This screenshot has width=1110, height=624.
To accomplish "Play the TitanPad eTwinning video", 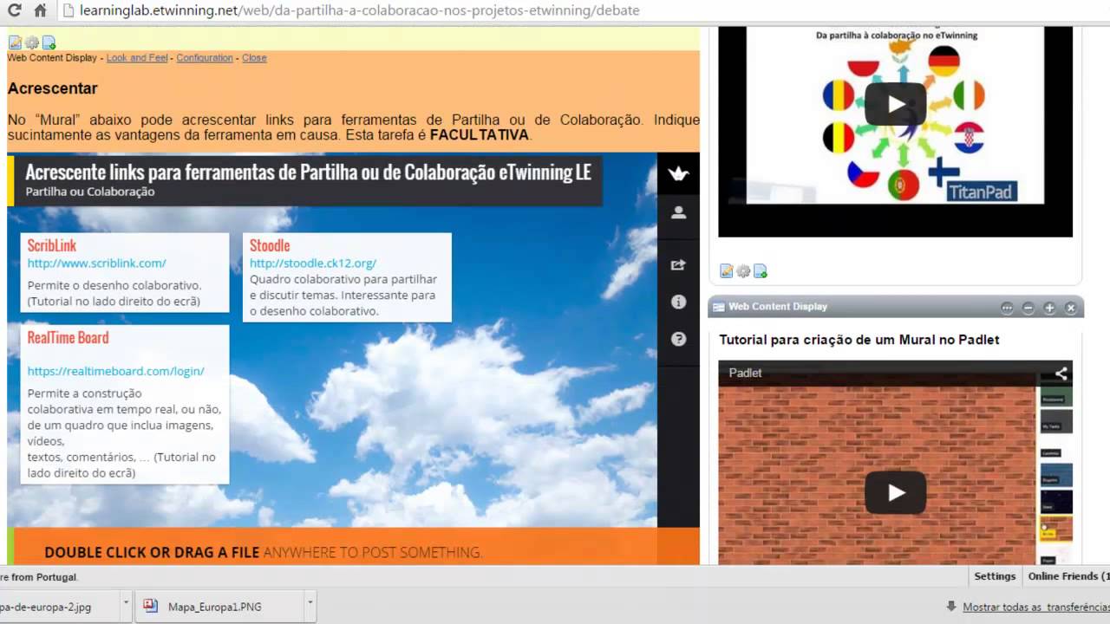I will coord(896,104).
